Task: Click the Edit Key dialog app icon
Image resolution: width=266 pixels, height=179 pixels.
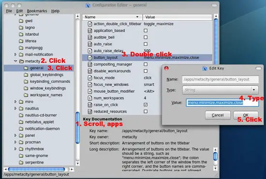Action: pyautogui.click(x=205, y=69)
